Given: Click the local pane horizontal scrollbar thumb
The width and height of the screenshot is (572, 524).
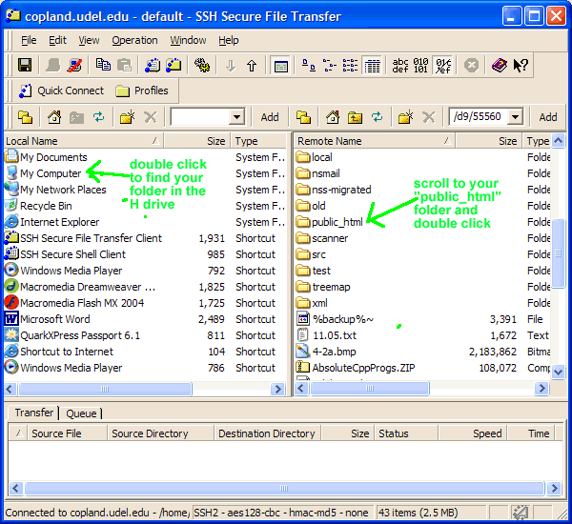Looking at the screenshot, I should click(x=105, y=389).
